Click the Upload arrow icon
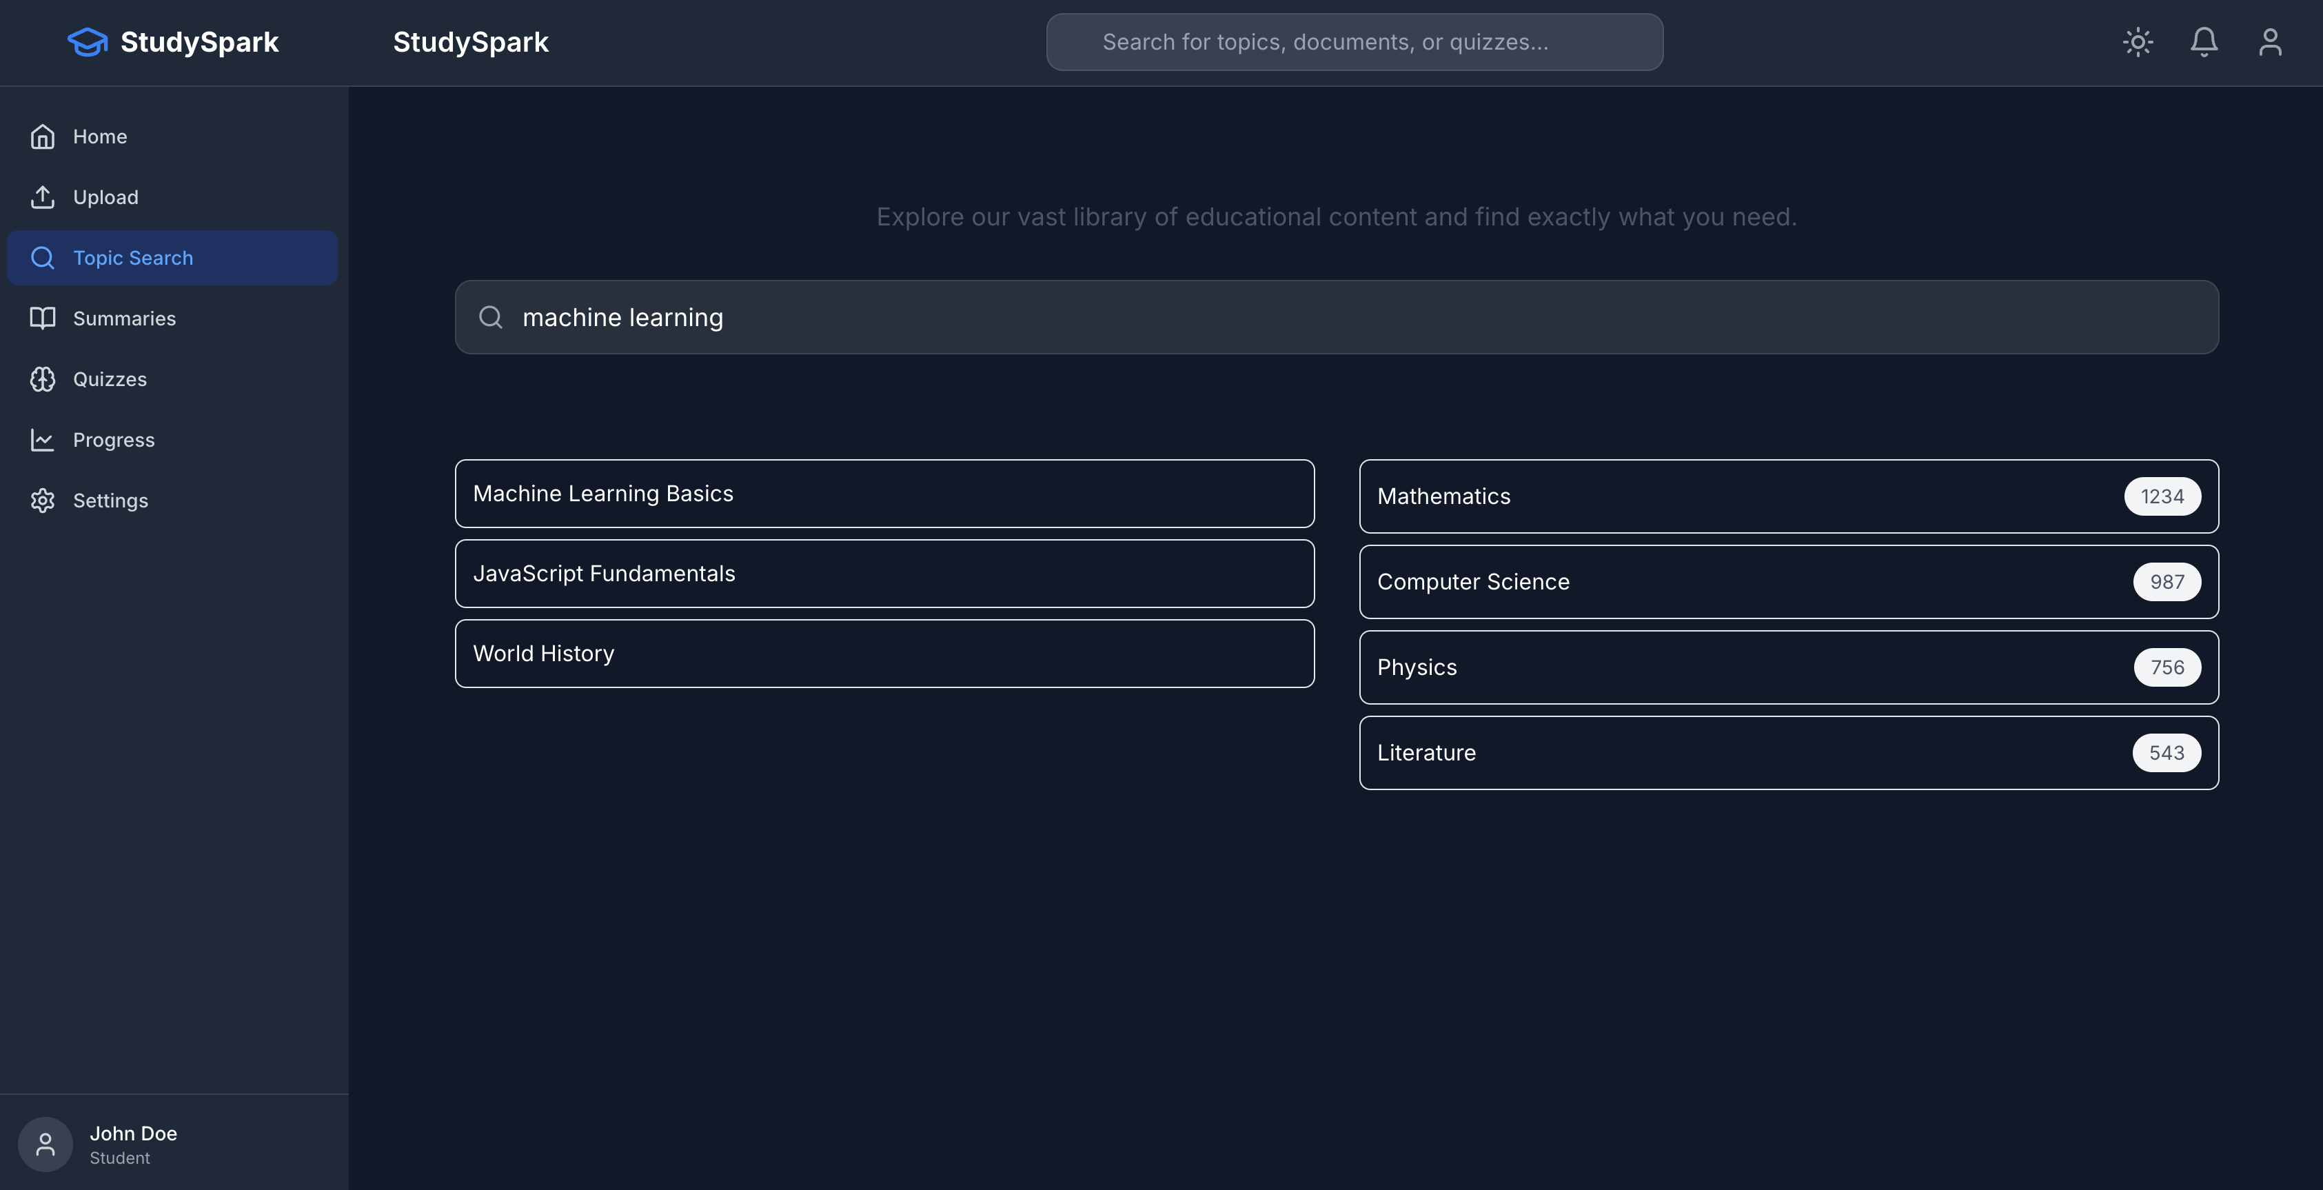Screen dimensions: 2323x1190 click(x=42, y=196)
